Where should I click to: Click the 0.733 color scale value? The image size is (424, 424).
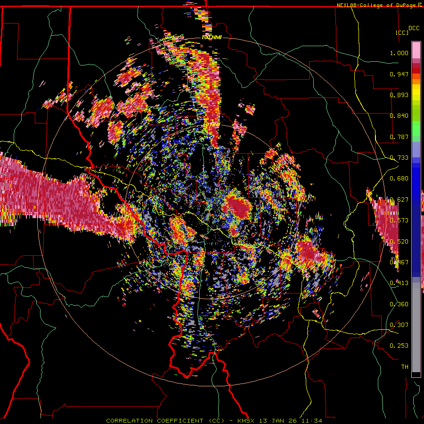click(399, 158)
